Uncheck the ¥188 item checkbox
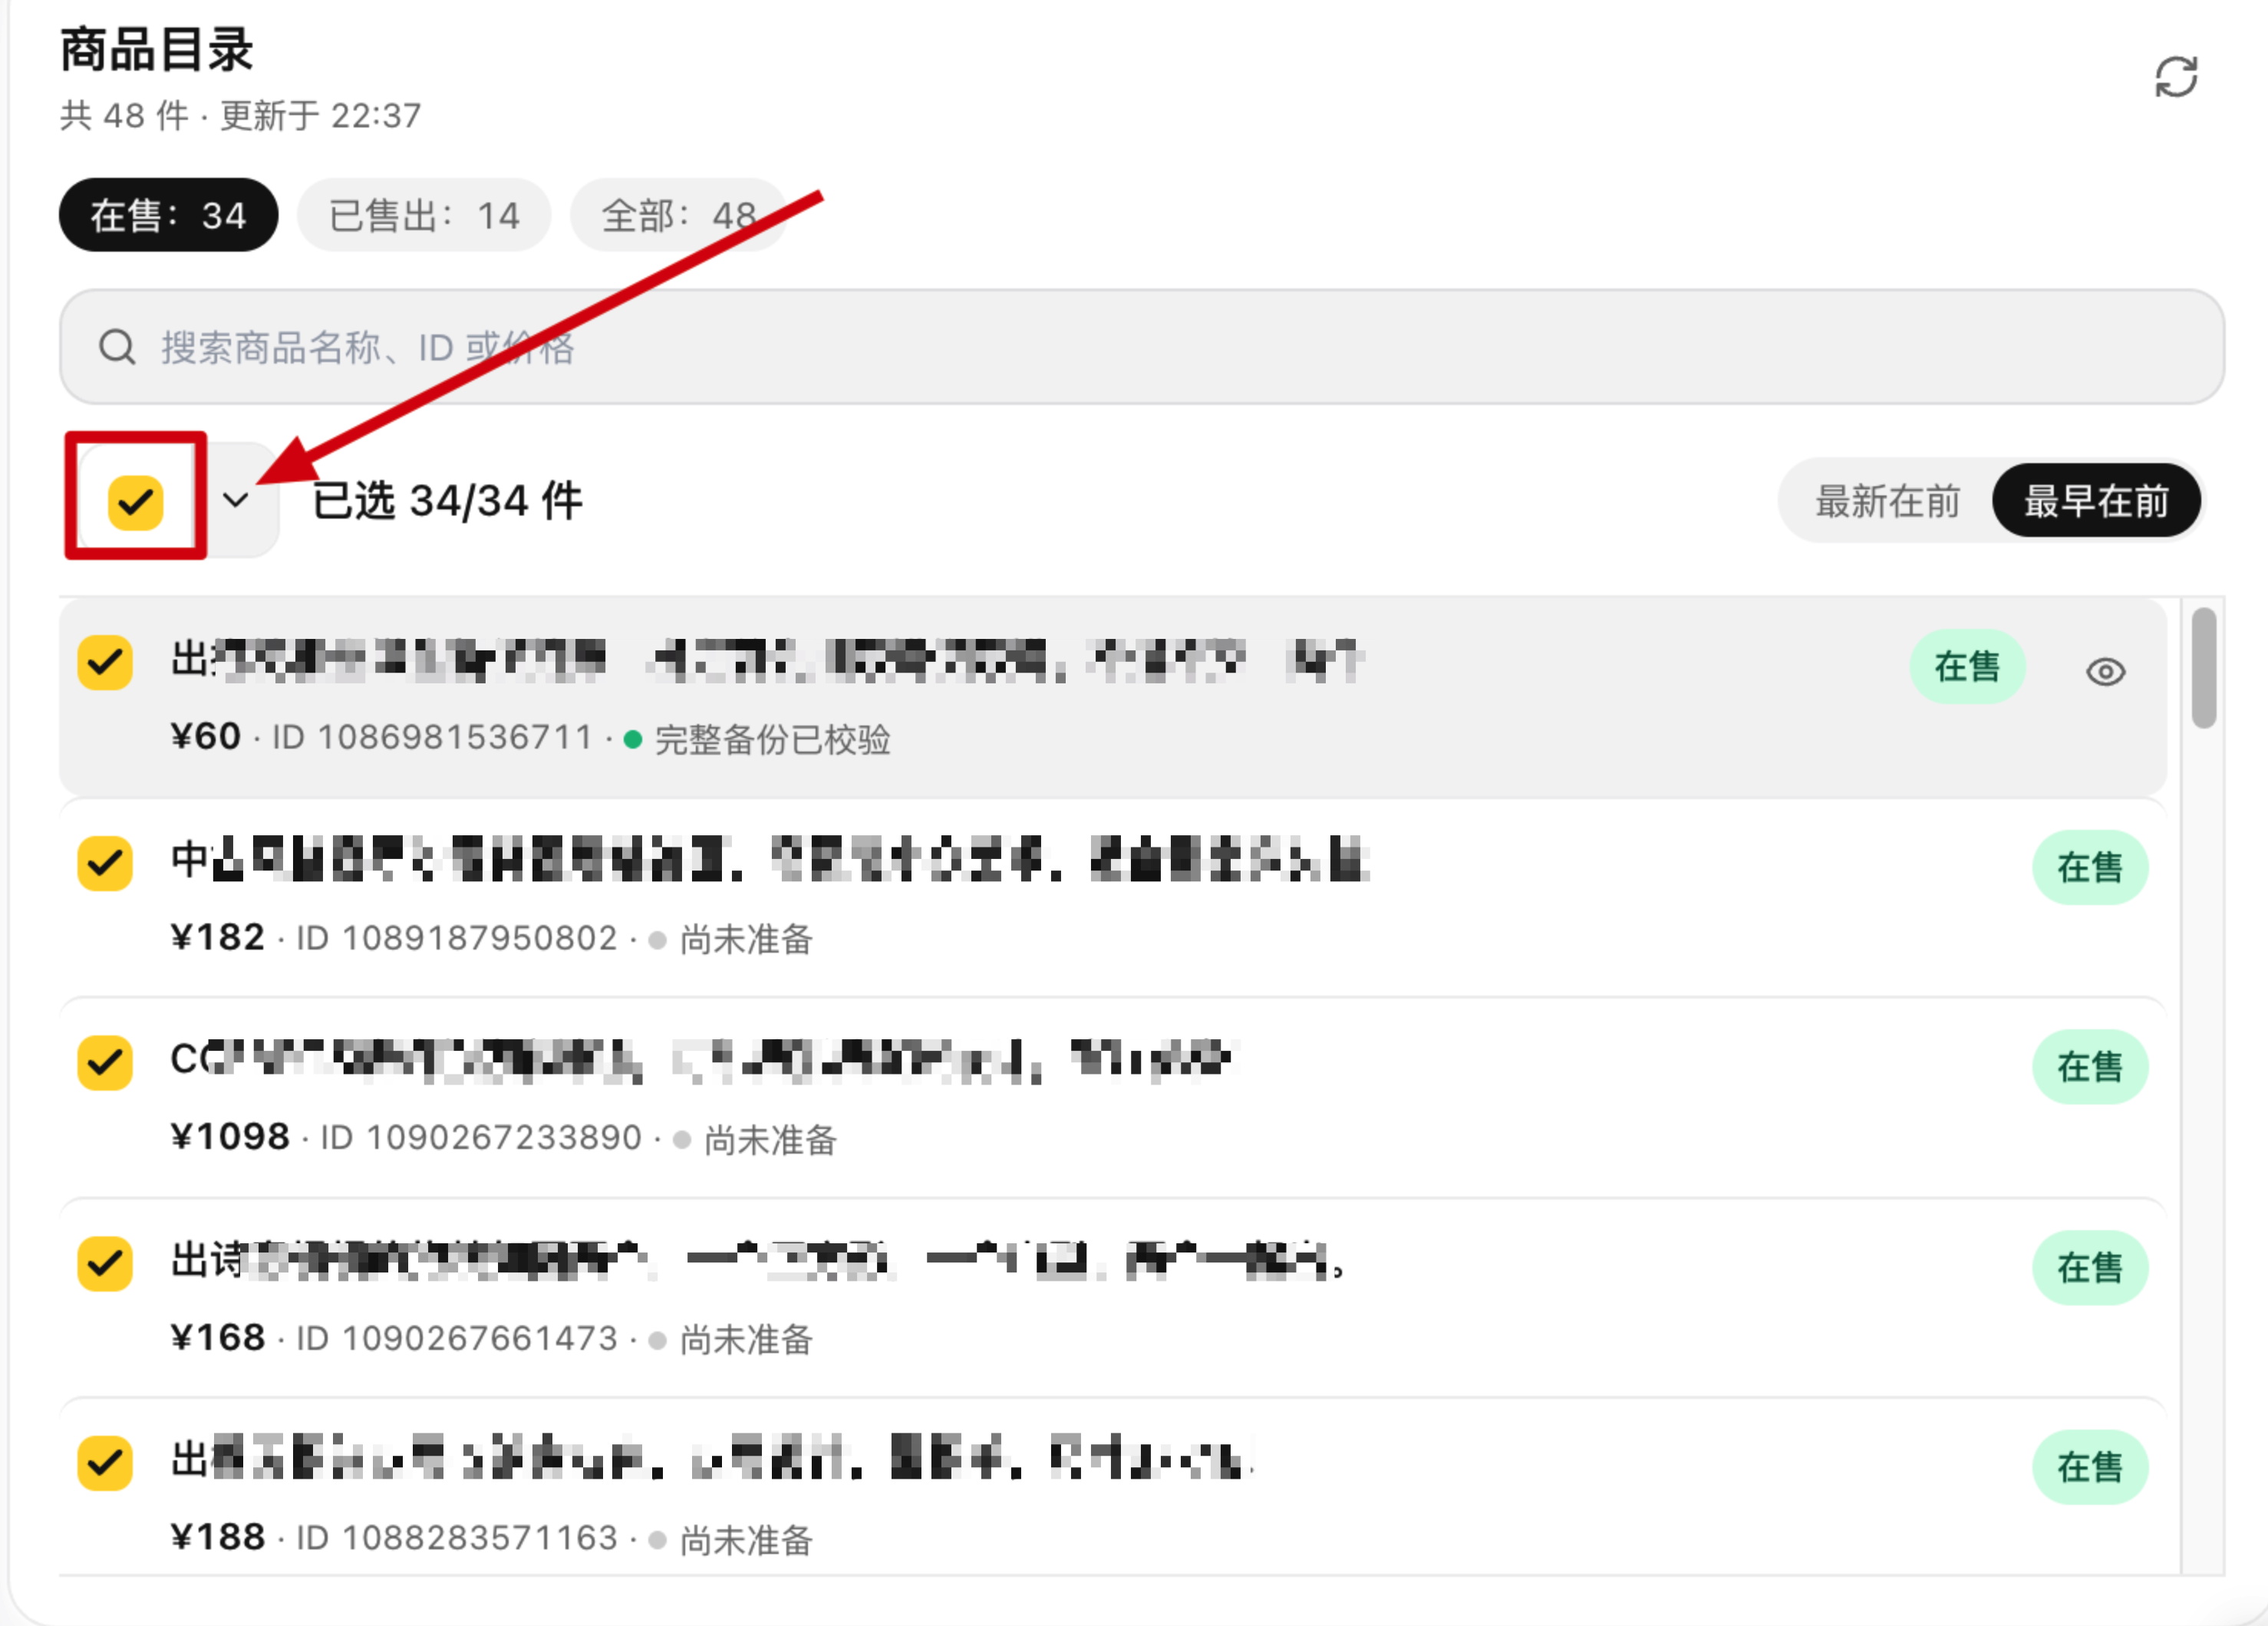 pyautogui.click(x=105, y=1464)
